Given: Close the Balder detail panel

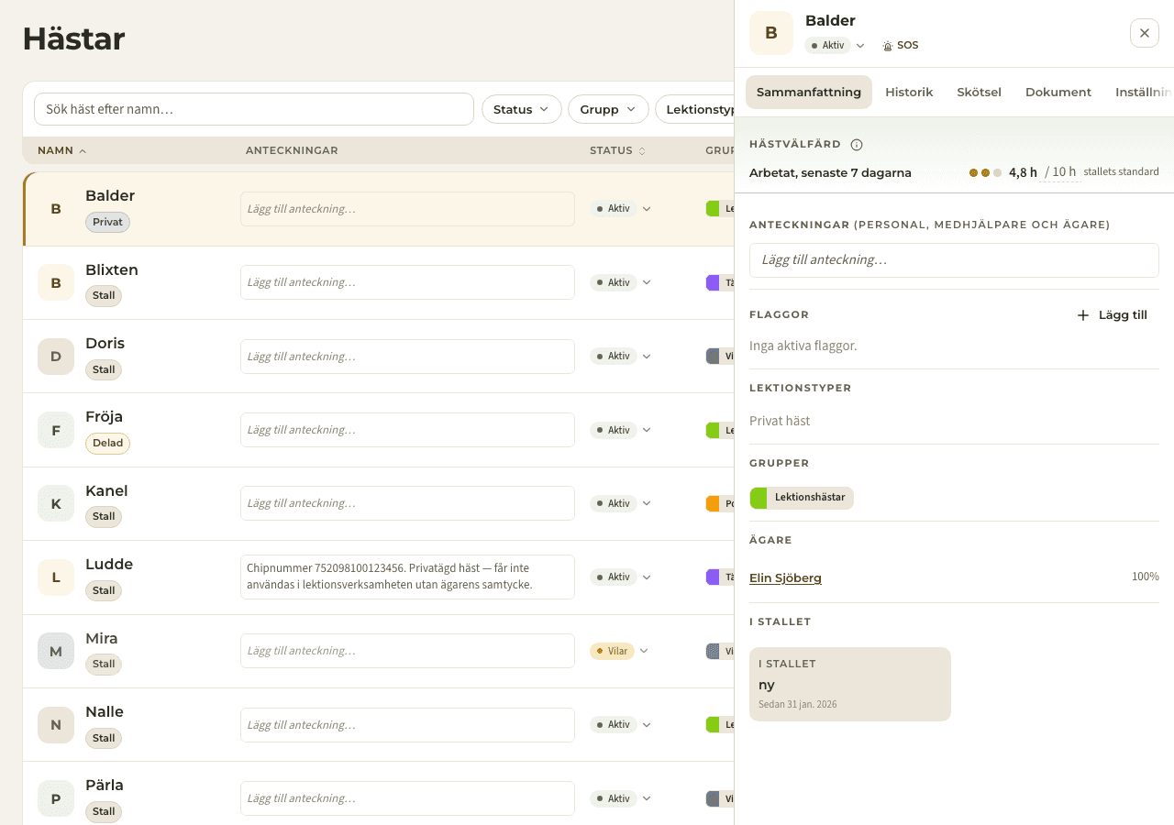Looking at the screenshot, I should tap(1145, 33).
